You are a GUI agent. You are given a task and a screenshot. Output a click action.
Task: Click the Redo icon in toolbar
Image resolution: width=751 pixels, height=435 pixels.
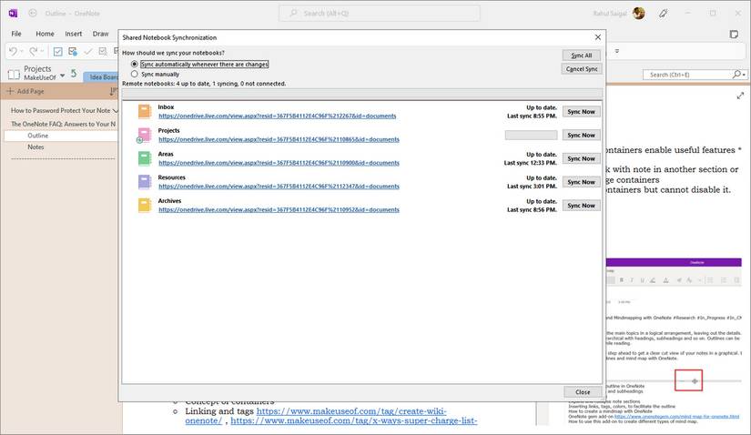click(33, 51)
